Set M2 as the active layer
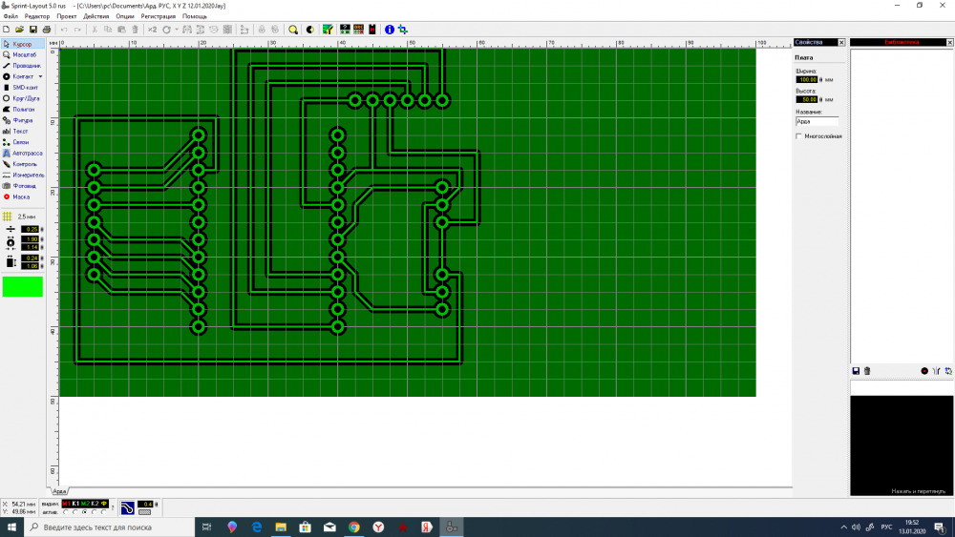This screenshot has height=537, width=955. tap(85, 512)
